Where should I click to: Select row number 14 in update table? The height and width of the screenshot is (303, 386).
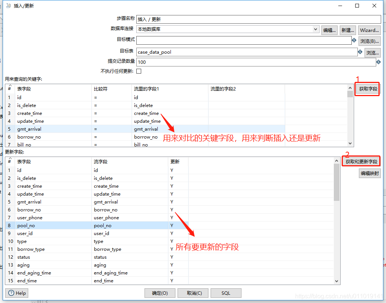(11, 273)
